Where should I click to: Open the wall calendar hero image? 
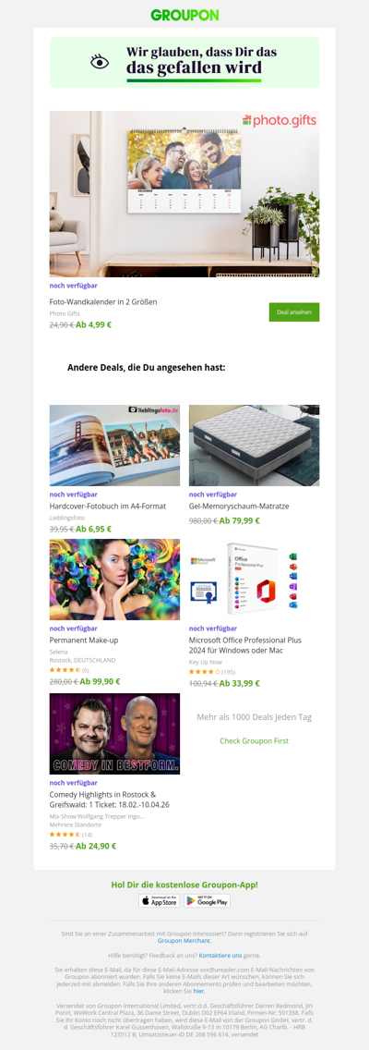(x=184, y=194)
